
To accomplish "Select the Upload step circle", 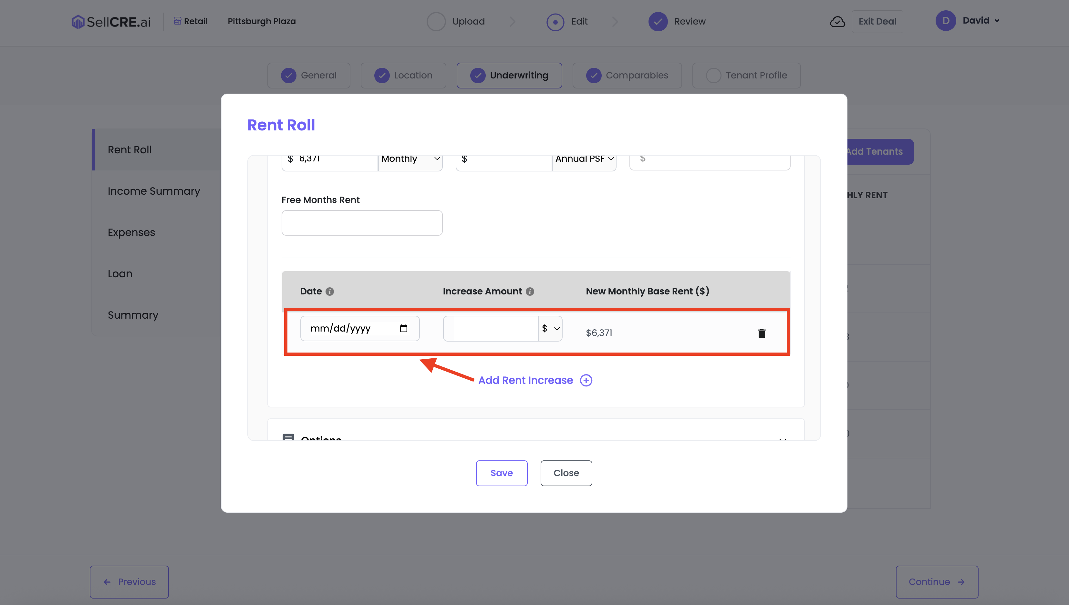I will [436, 22].
